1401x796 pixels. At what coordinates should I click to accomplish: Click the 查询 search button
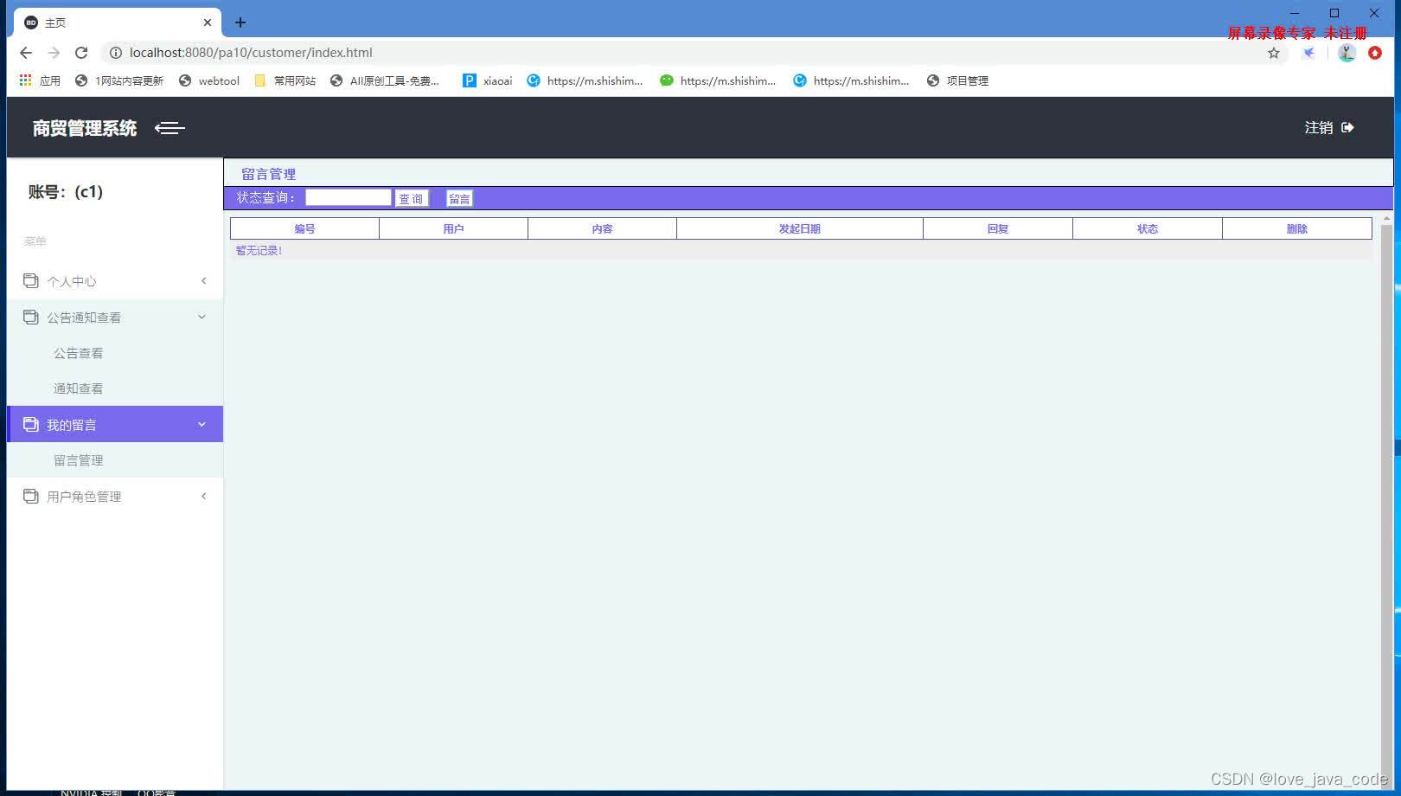tap(412, 198)
